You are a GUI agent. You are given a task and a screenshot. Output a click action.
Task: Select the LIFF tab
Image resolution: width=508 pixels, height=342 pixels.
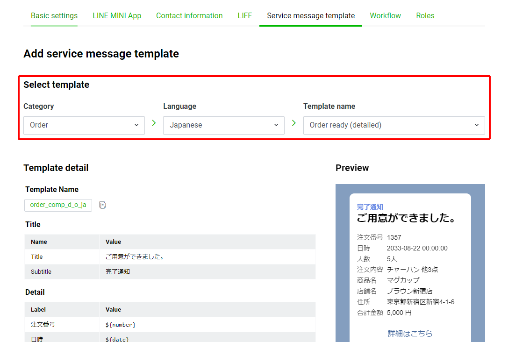(x=244, y=16)
